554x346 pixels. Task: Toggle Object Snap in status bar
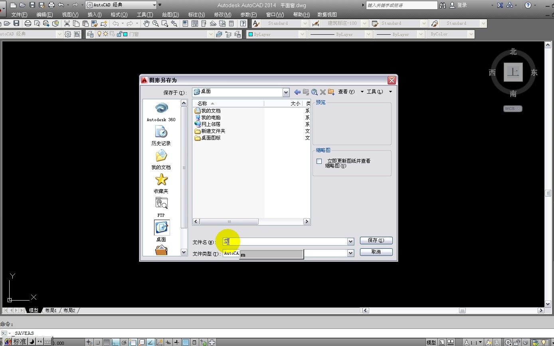click(x=133, y=342)
